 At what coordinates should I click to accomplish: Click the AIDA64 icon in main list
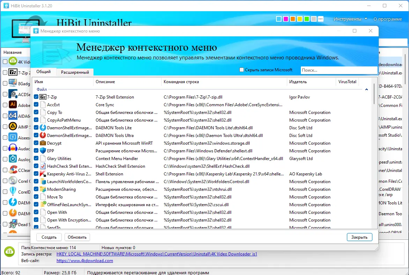pos(13,115)
